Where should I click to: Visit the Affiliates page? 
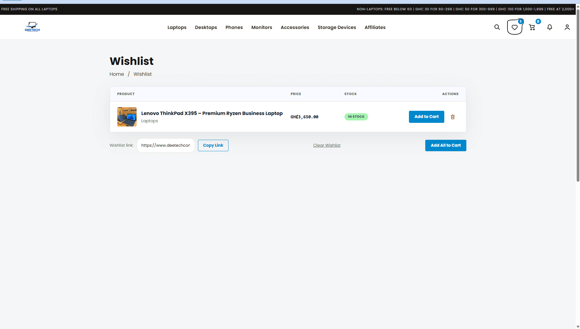tap(375, 27)
